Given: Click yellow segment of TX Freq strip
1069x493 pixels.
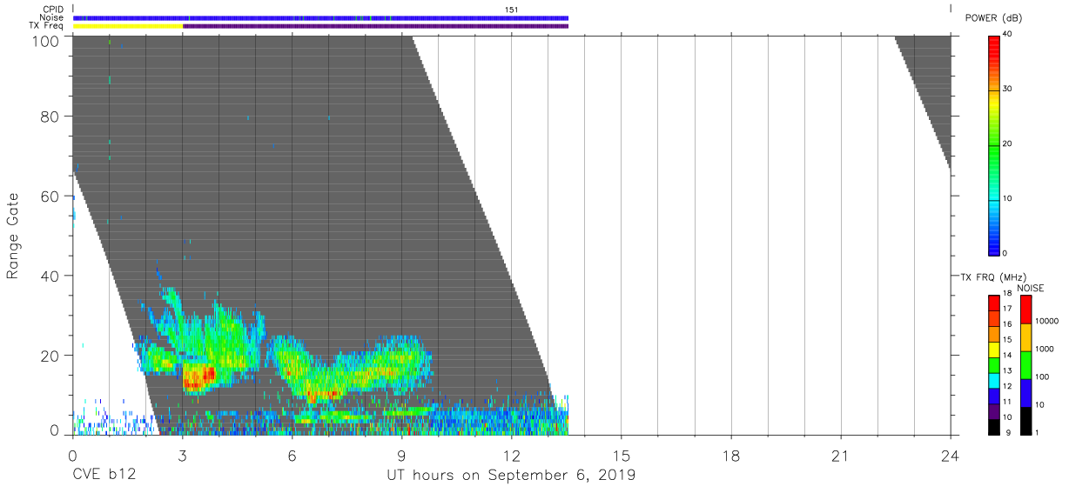Looking at the screenshot, I should [128, 26].
